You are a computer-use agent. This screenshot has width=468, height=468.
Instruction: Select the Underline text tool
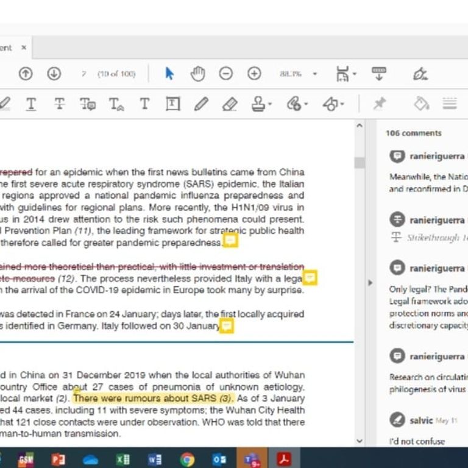click(30, 104)
